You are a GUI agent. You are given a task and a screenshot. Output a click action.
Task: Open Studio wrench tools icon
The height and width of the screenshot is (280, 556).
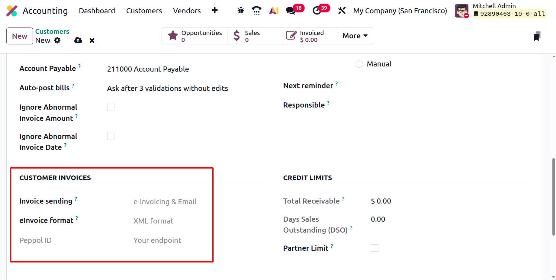tap(342, 11)
